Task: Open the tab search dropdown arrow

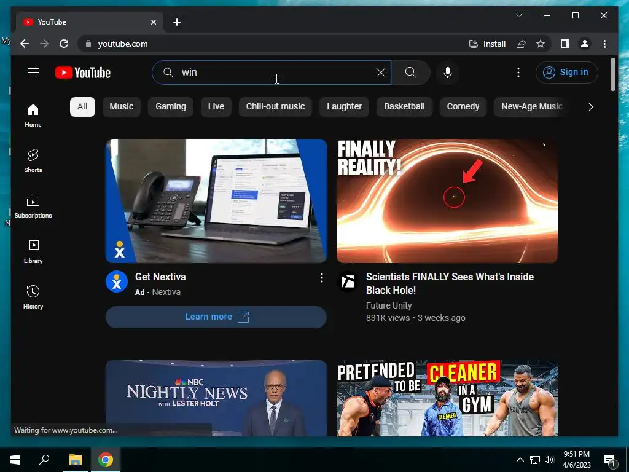Action: tap(518, 15)
